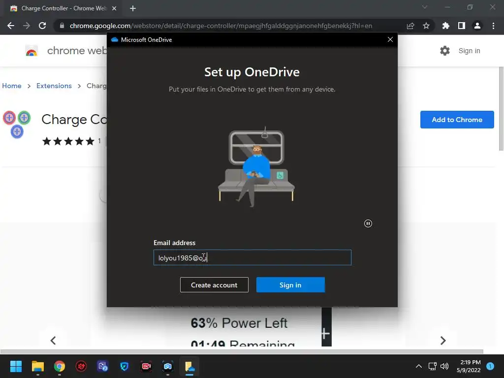
Task: View site information lock icon
Action: [x=62, y=26]
